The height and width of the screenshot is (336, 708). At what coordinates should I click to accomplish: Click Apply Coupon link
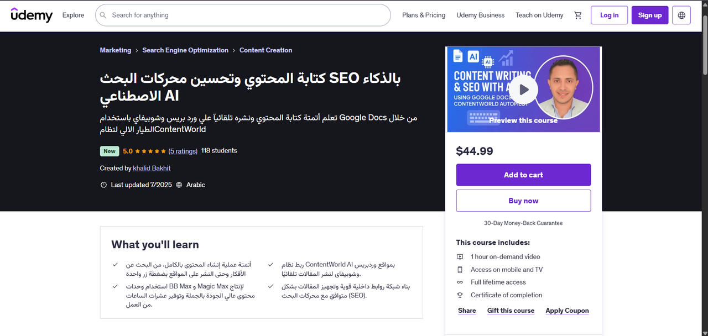pos(567,311)
